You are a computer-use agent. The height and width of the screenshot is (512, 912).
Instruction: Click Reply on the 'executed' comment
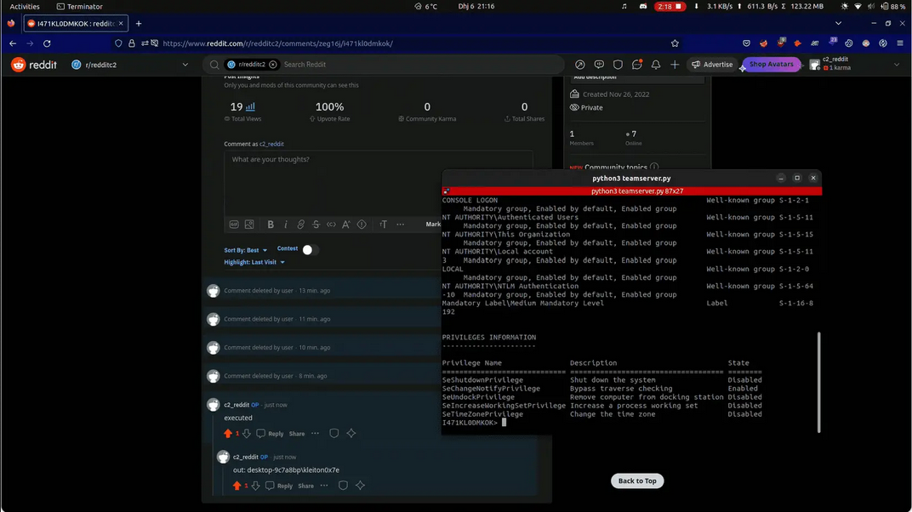[271, 434]
